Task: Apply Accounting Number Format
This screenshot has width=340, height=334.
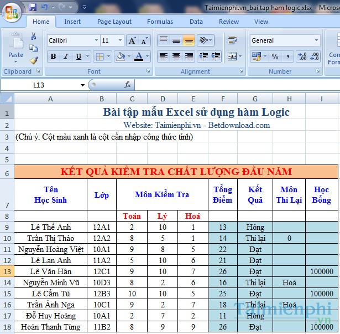Action: [x=257, y=56]
